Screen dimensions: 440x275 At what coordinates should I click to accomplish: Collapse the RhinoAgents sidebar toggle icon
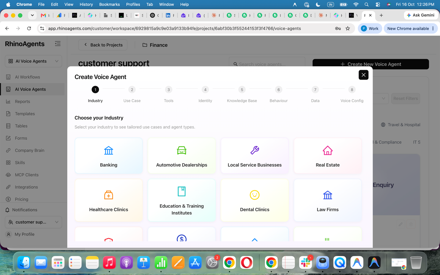58,44
